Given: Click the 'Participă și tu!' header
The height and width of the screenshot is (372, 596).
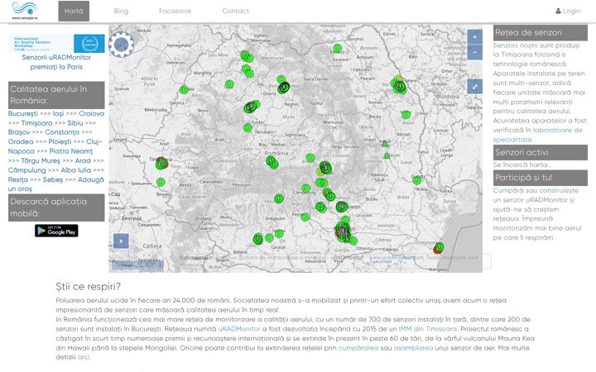Looking at the screenshot, I should point(540,178).
